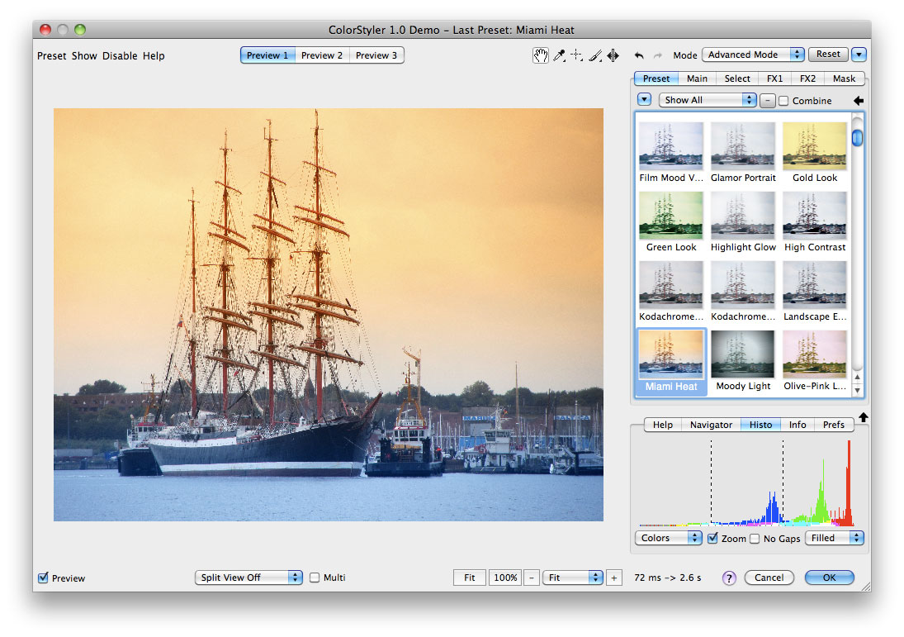
Task: Enable the Combine checkbox
Action: click(783, 101)
